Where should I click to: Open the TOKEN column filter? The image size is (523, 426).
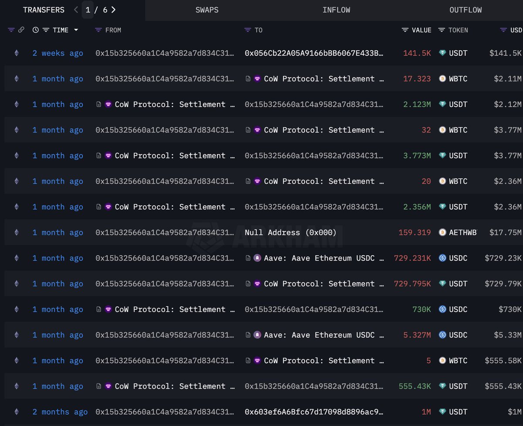click(x=441, y=30)
